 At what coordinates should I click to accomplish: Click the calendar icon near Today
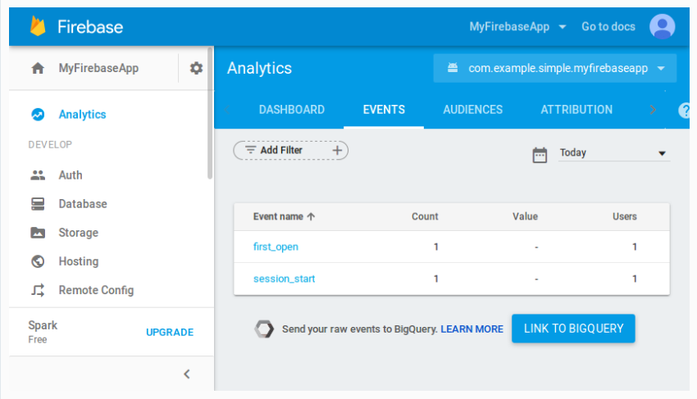click(x=540, y=155)
